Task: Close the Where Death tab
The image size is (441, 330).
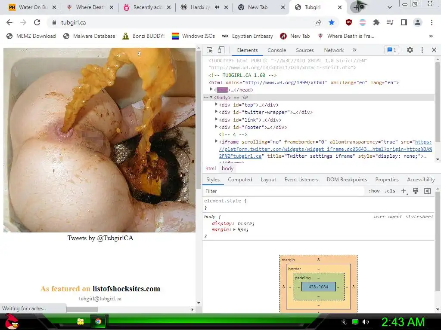Action: pyautogui.click(x=112, y=7)
